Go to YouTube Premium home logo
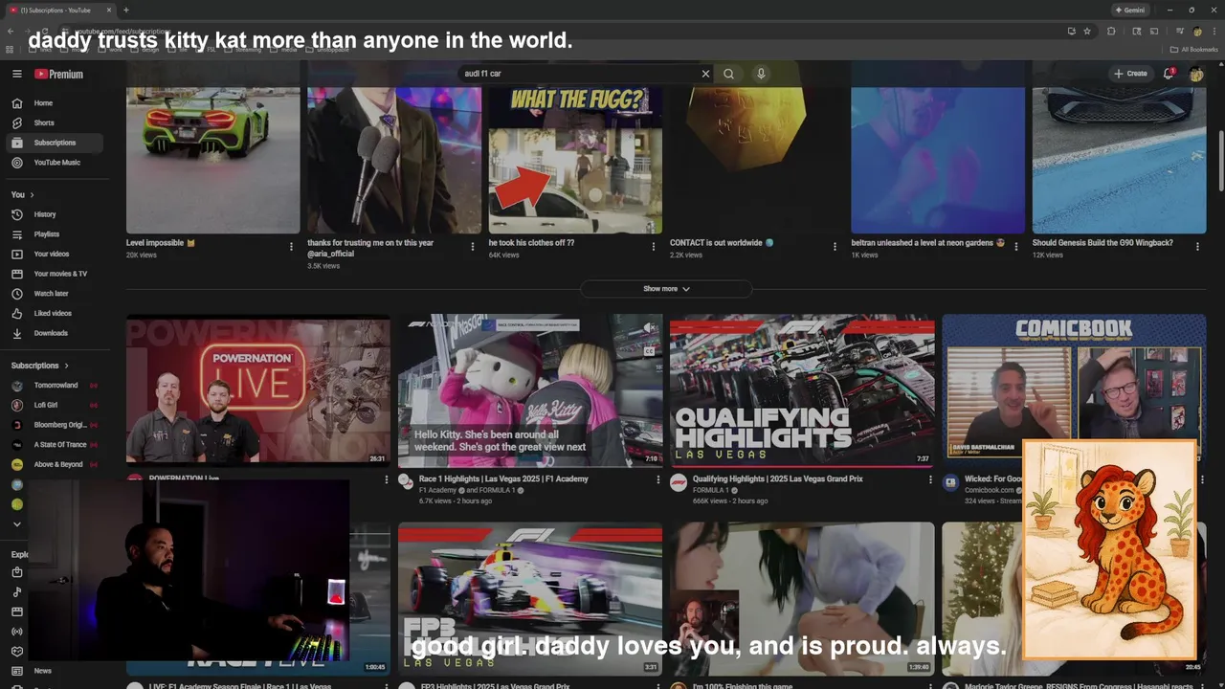This screenshot has height=689, width=1225. (58, 74)
